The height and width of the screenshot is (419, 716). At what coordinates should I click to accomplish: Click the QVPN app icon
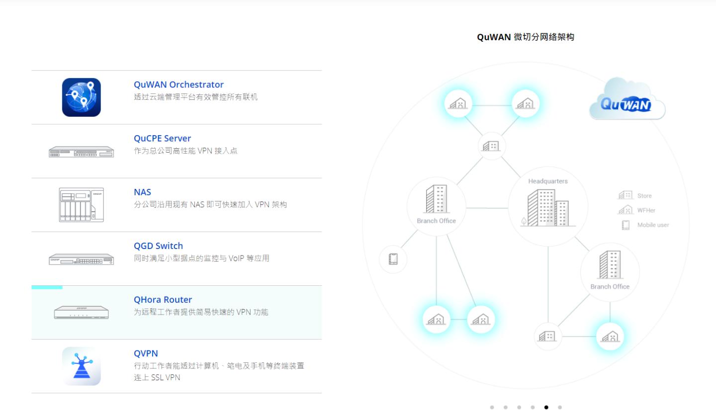click(82, 366)
